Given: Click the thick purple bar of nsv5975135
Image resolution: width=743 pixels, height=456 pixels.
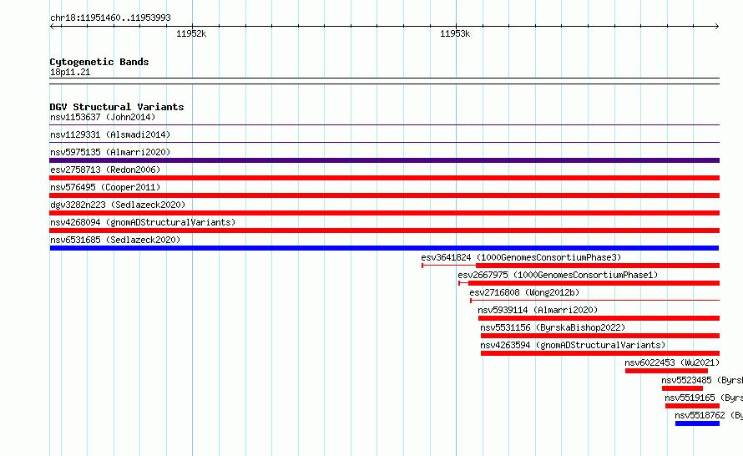Looking at the screenshot, I should [x=384, y=160].
